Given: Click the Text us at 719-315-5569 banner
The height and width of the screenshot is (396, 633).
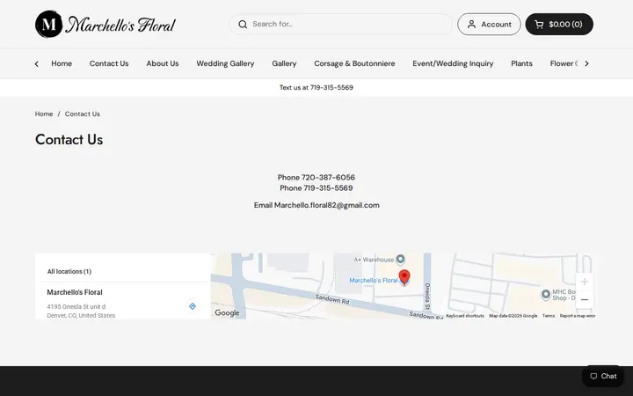Looking at the screenshot, I should [316, 87].
